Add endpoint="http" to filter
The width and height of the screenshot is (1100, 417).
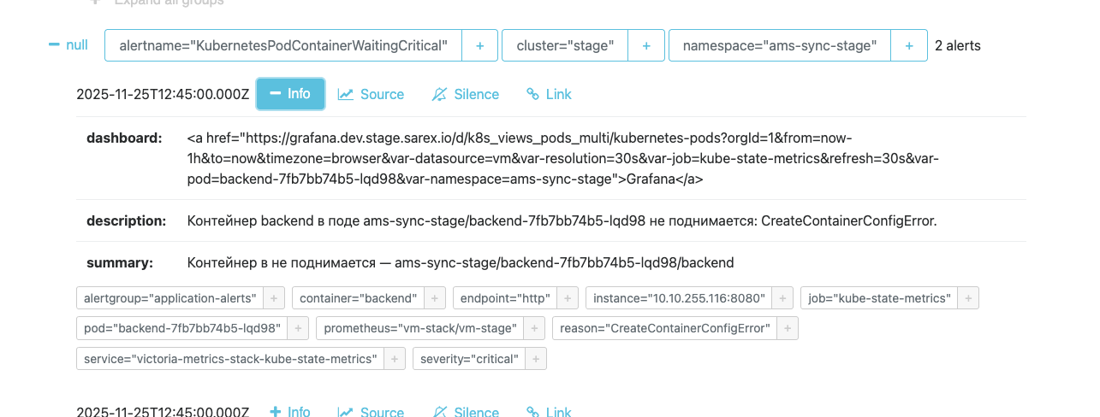tap(568, 298)
